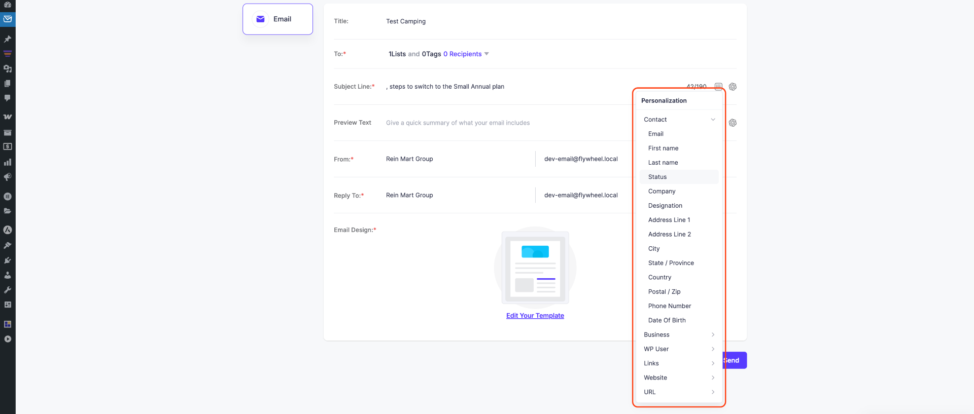The height and width of the screenshot is (414, 974).
Task: Click the '1Lists' text in To row
Action: pyautogui.click(x=397, y=54)
